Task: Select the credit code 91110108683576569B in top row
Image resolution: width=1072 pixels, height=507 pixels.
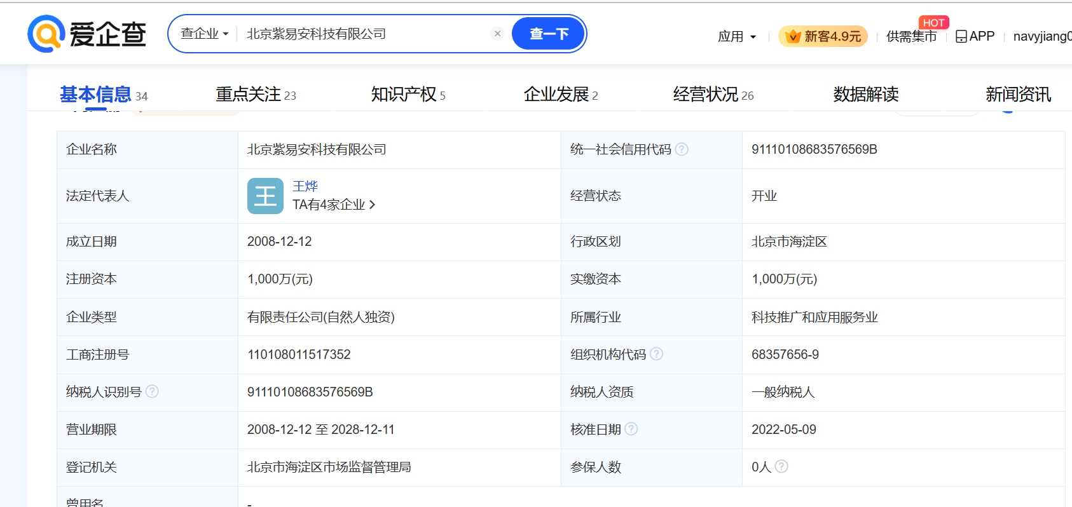Action: pyautogui.click(x=814, y=149)
